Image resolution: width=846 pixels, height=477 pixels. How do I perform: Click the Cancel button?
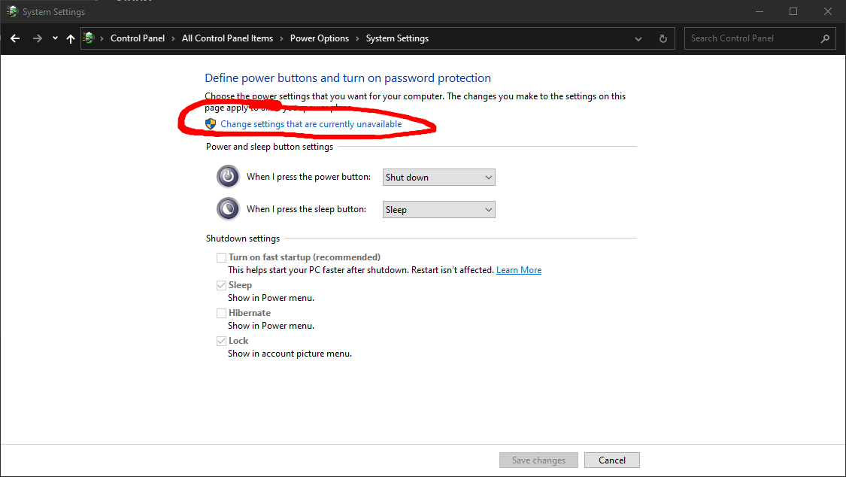tap(611, 460)
